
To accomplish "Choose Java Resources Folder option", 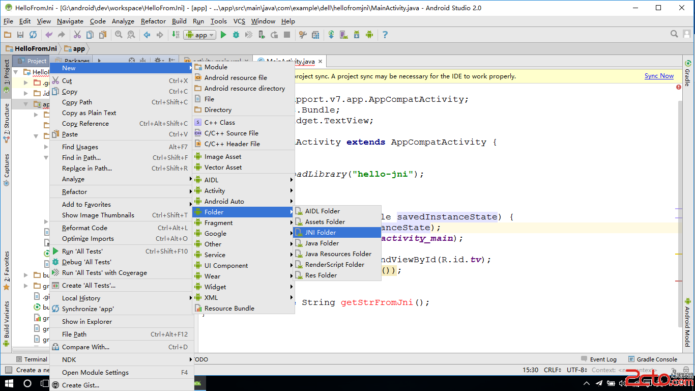I will tap(337, 254).
